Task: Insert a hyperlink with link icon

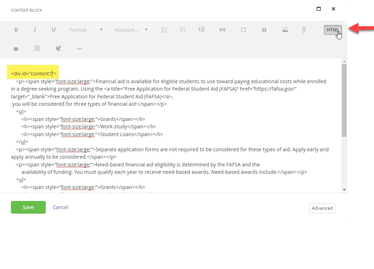Action: pyautogui.click(x=222, y=30)
